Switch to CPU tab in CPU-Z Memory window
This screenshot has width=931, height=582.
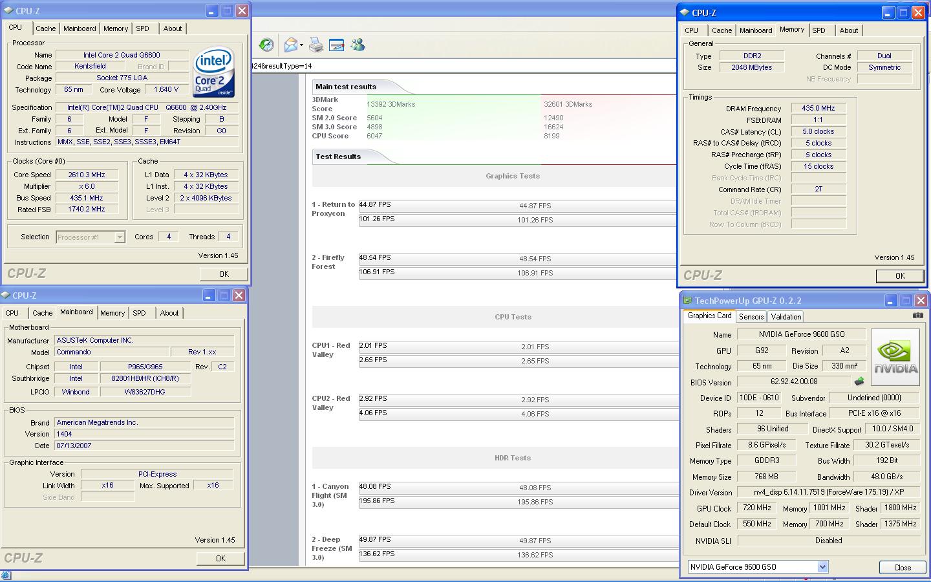[692, 30]
